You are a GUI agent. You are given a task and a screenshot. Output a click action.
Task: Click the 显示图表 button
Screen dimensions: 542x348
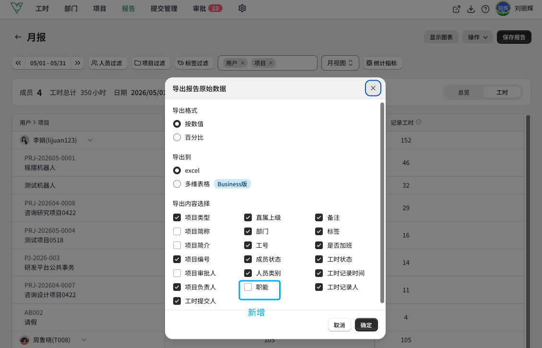click(x=441, y=37)
